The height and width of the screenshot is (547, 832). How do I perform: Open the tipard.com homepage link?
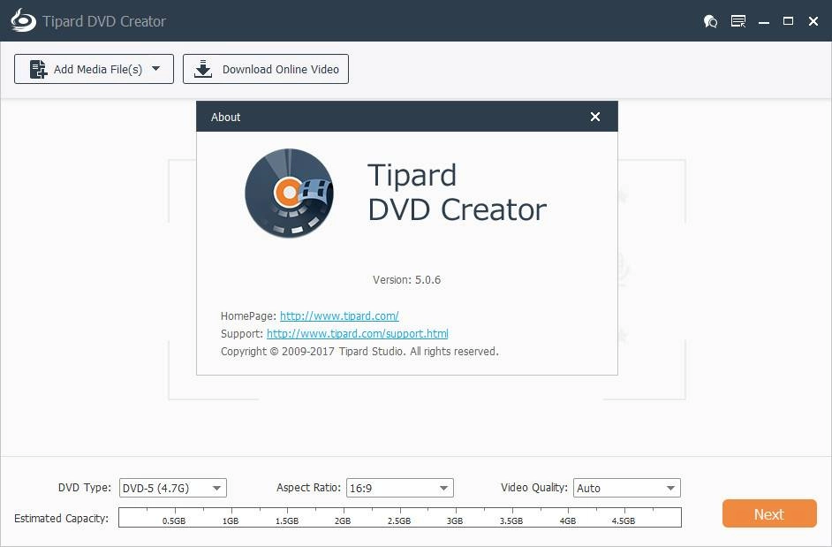point(339,316)
